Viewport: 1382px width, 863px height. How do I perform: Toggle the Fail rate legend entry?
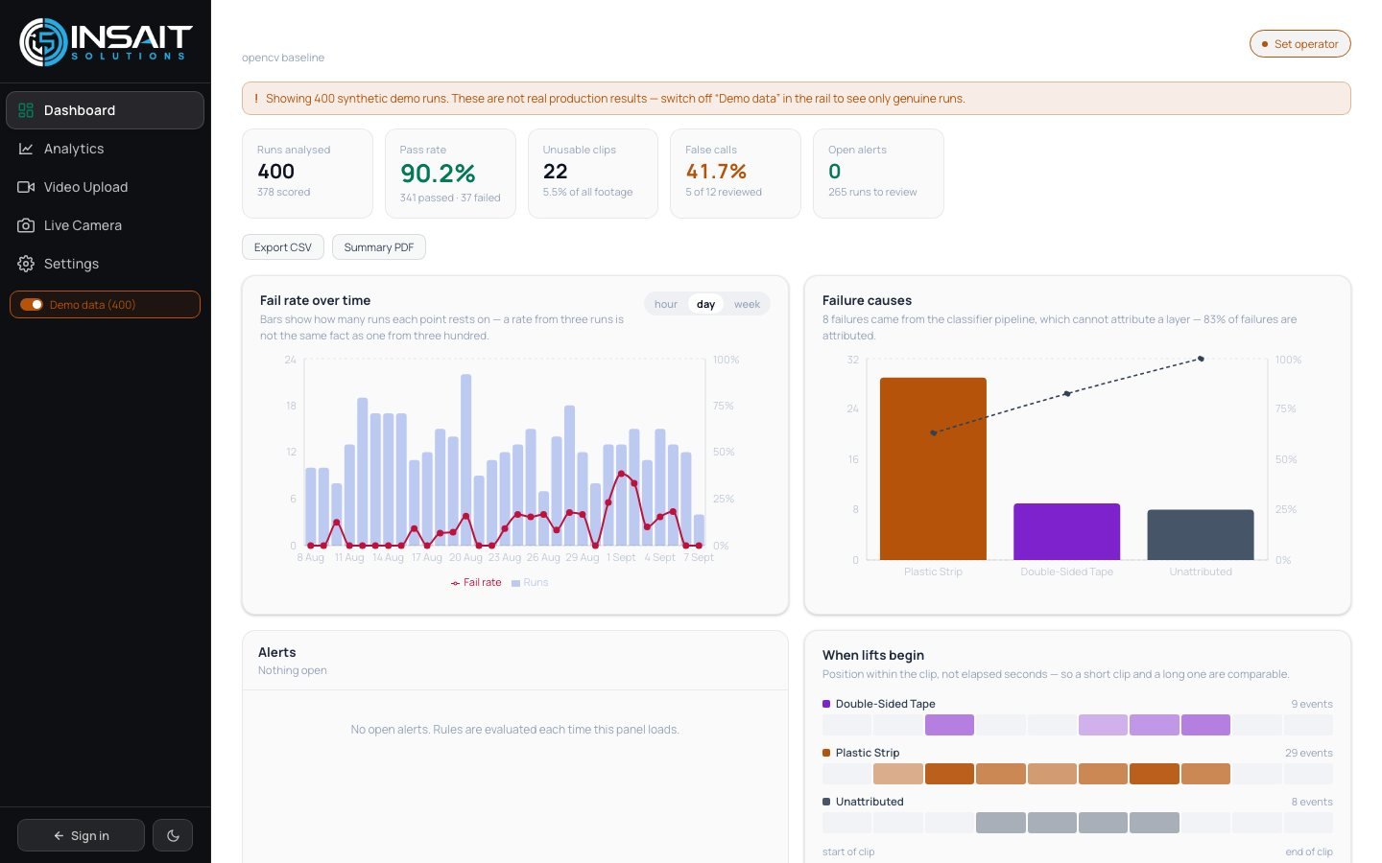pyautogui.click(x=476, y=582)
